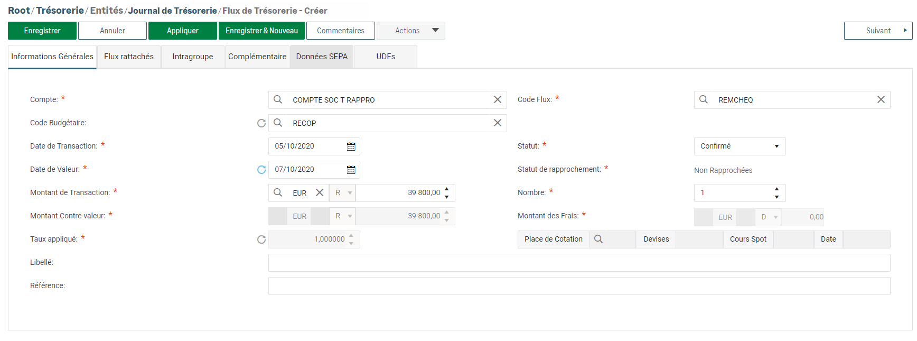Screen dimensions: 917x341
Task: Refresh the Code Budgétaire field
Action: tap(261, 123)
